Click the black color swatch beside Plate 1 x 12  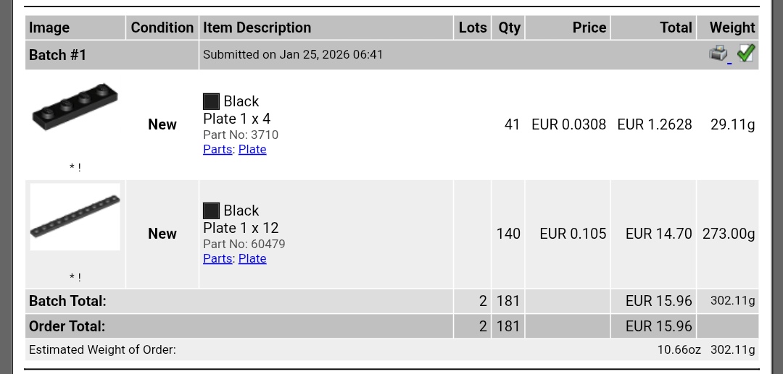pos(211,211)
